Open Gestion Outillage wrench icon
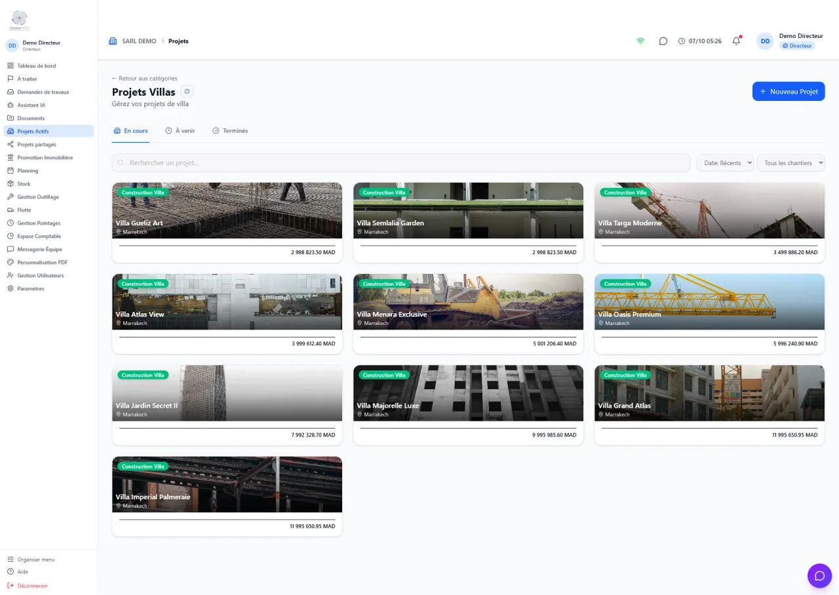The height and width of the screenshot is (595, 839). 10,197
